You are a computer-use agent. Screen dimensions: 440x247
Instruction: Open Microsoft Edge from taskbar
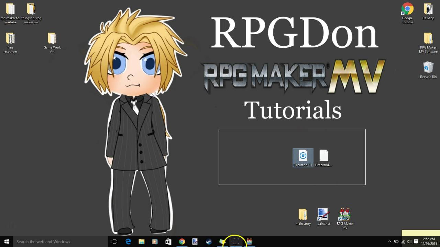(x=128, y=242)
